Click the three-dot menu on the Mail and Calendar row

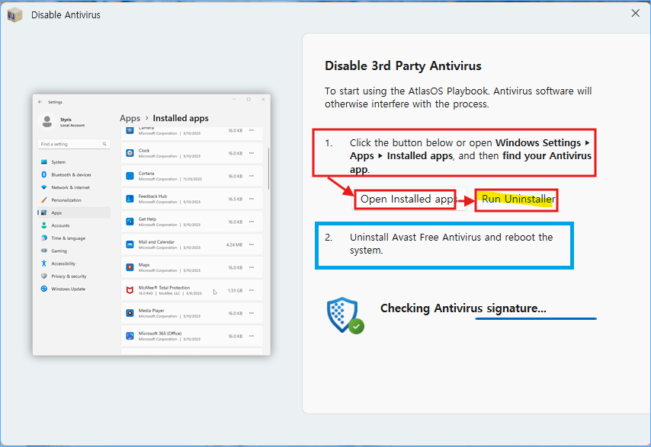point(252,244)
